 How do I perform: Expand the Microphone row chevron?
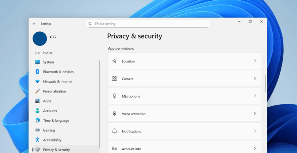click(x=255, y=96)
